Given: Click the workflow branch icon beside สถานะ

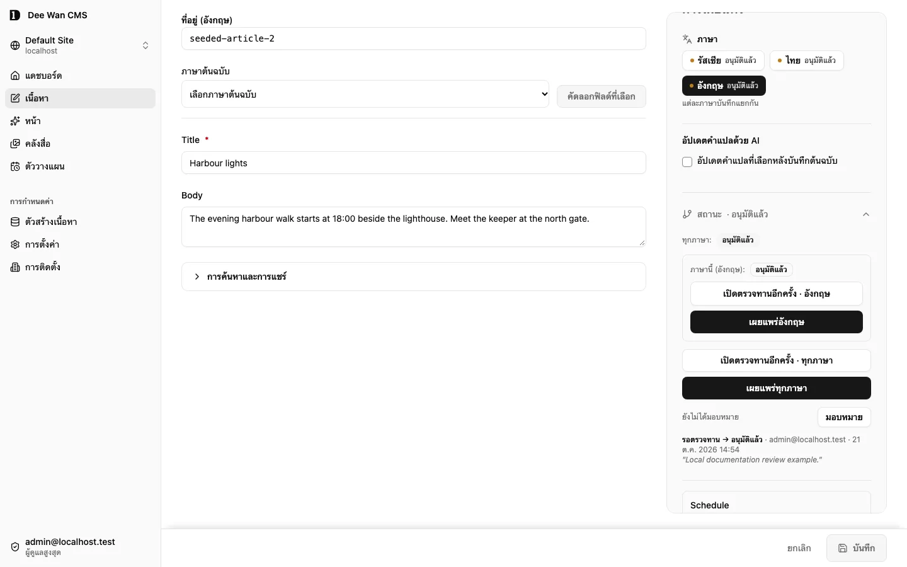Looking at the screenshot, I should pos(687,214).
